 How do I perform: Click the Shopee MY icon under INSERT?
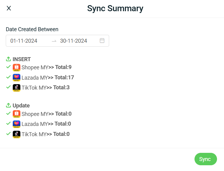pos(16,67)
